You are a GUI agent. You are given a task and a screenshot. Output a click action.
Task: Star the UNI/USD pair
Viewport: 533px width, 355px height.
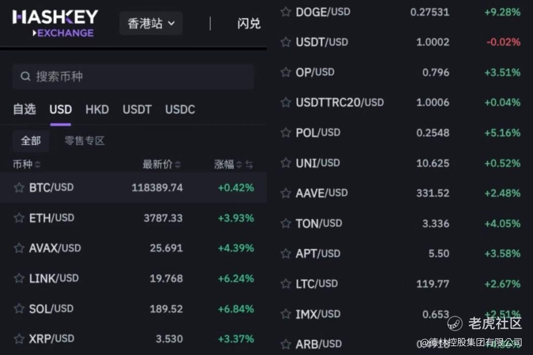pyautogui.click(x=286, y=163)
